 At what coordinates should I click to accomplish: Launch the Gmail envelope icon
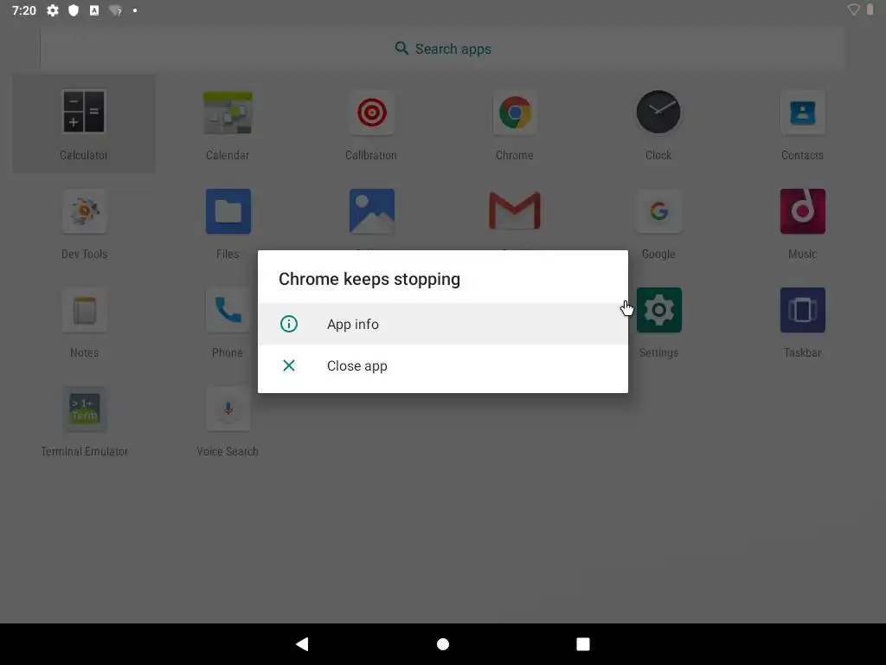(515, 210)
